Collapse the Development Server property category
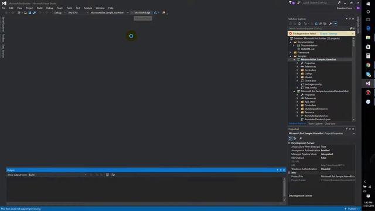 [289, 143]
